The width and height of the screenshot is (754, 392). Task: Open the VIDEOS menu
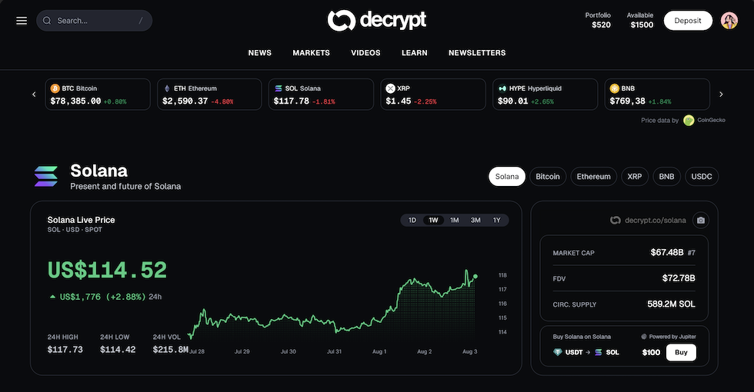(x=365, y=53)
